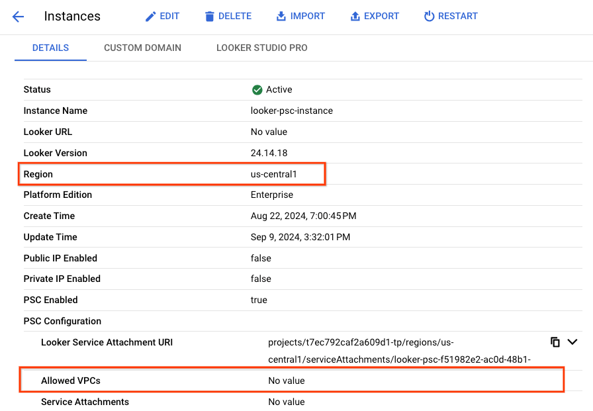This screenshot has width=593, height=411.
Task: Click the Create Time date value
Action: (304, 216)
